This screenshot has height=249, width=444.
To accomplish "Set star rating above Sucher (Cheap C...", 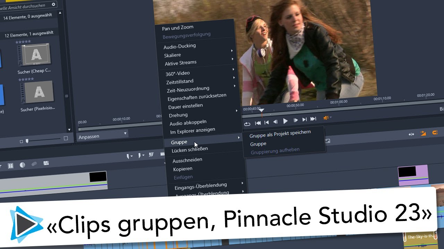I will tap(23, 41).
